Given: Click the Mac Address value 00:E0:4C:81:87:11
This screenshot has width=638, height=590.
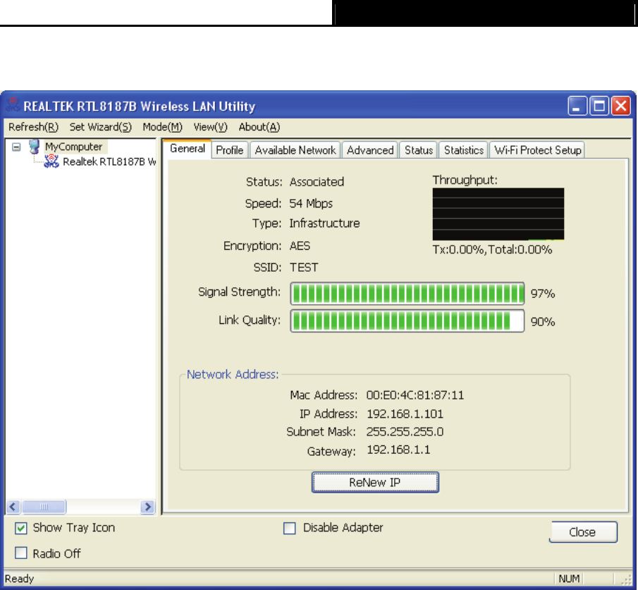Looking at the screenshot, I should point(415,395).
